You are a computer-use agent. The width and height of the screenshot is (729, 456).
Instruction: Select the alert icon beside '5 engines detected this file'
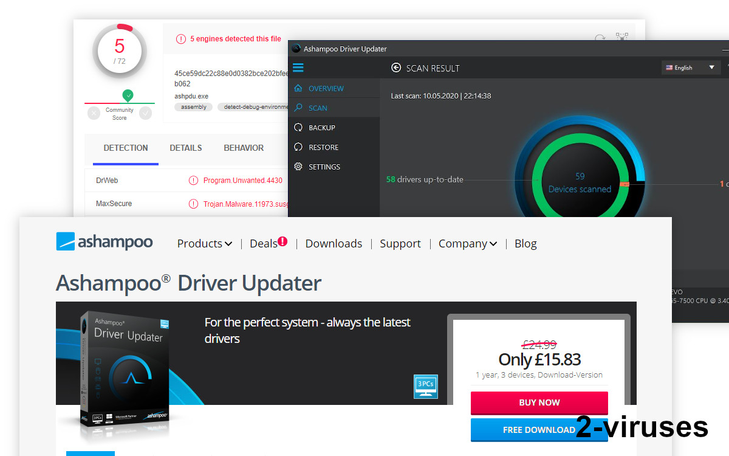pyautogui.click(x=181, y=39)
